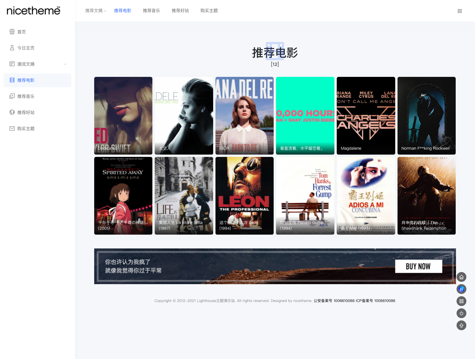Image resolution: width=475 pixels, height=359 pixels.
Task: Click the floating back-to-top arrow button
Action: (461, 325)
